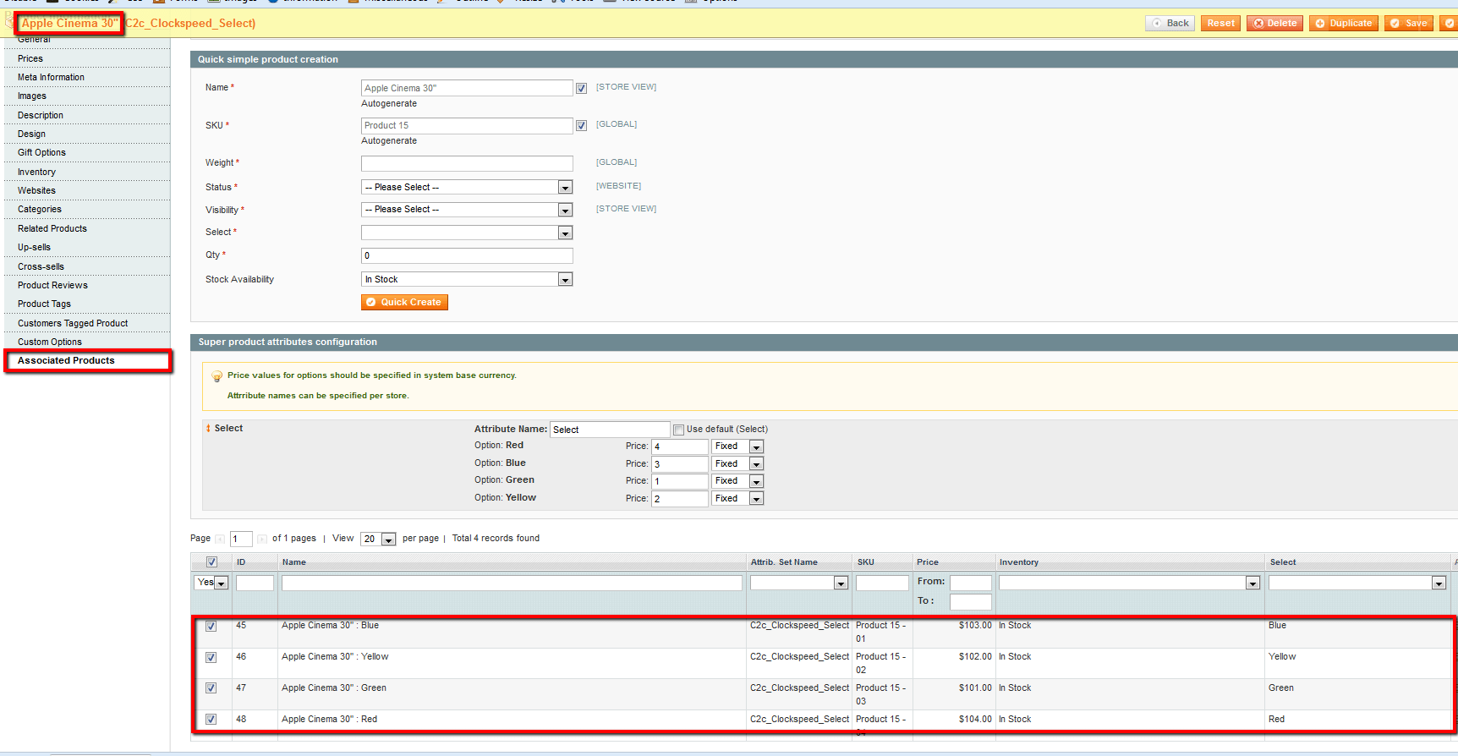Open Stock Availability dropdown
1458x756 pixels.
(467, 279)
